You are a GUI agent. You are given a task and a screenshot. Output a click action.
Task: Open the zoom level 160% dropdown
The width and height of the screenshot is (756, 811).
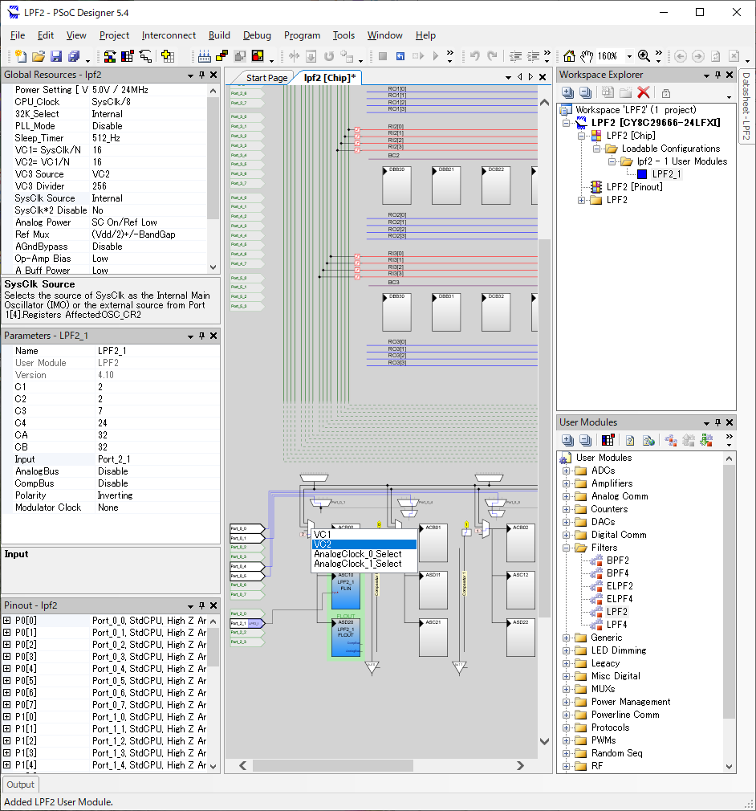[x=629, y=56]
